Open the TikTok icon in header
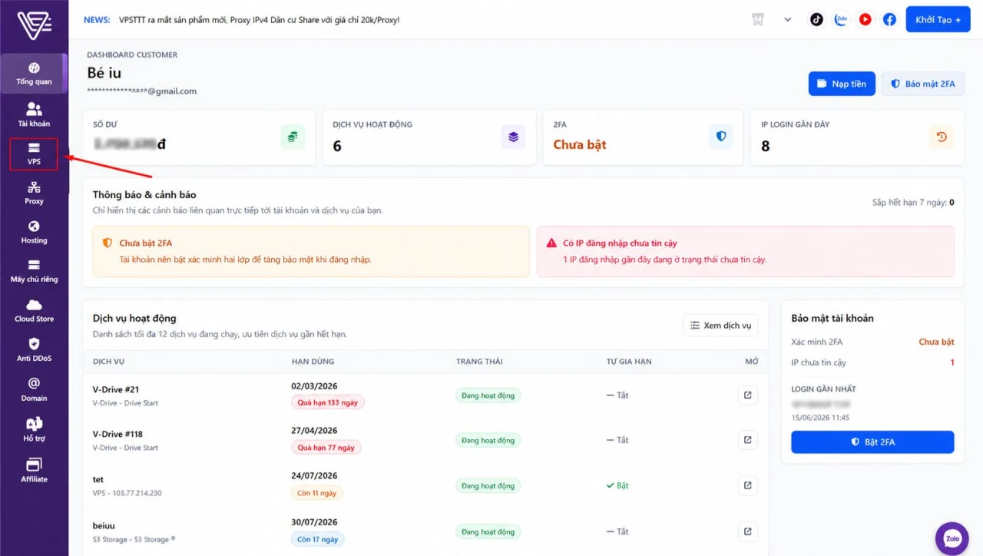Screen dimensions: 983x556 pos(816,20)
